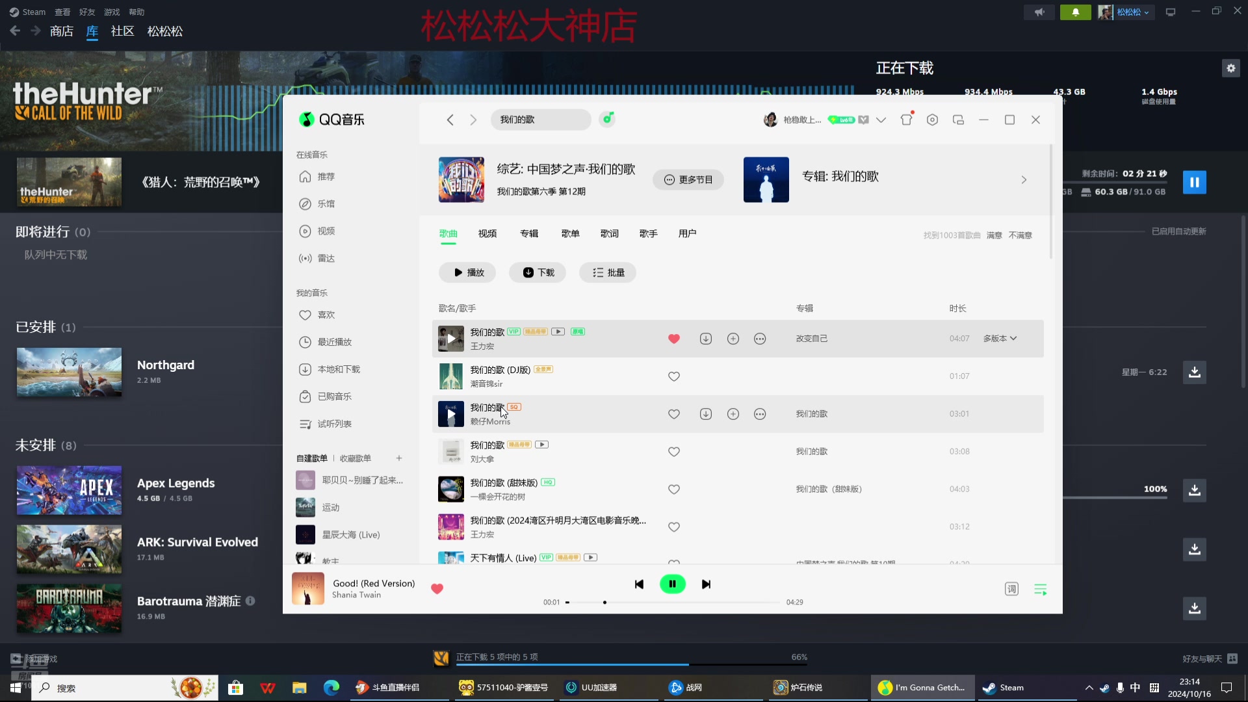Click 更多节目 button

[688, 180]
